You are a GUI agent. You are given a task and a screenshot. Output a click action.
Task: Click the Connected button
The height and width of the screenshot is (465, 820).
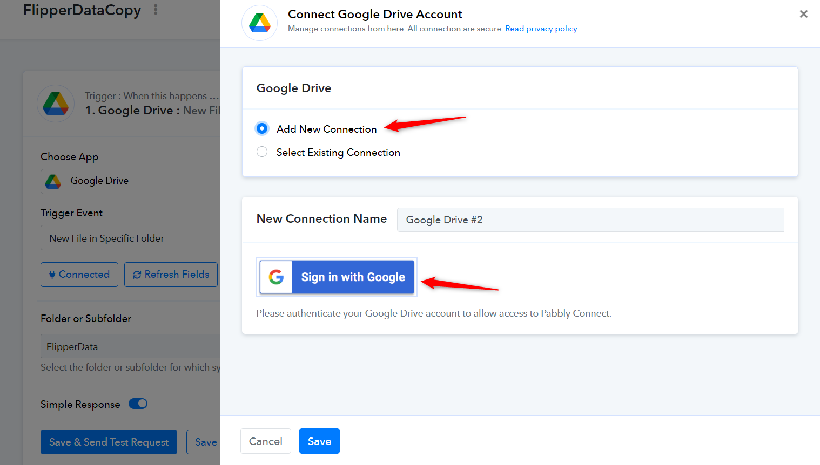tap(79, 275)
